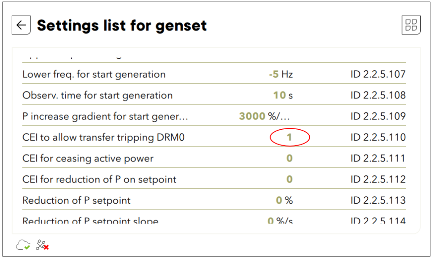Click the circled value 1 for DRM0
Viewport: 432px width, 259px height.
289,137
